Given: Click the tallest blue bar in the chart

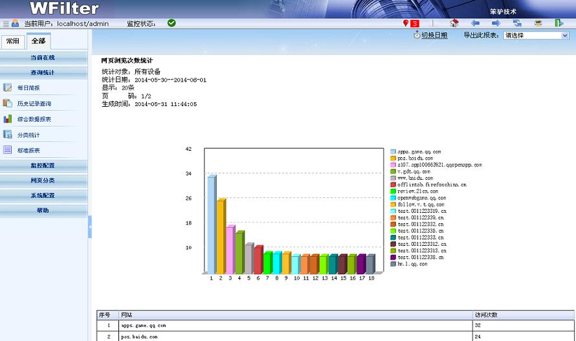Looking at the screenshot, I should (x=212, y=223).
